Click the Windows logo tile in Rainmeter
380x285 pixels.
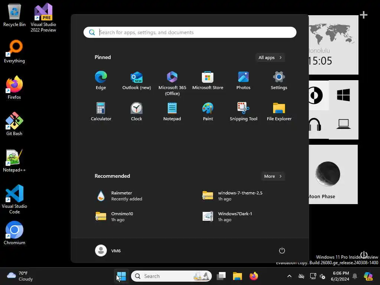[x=343, y=95]
